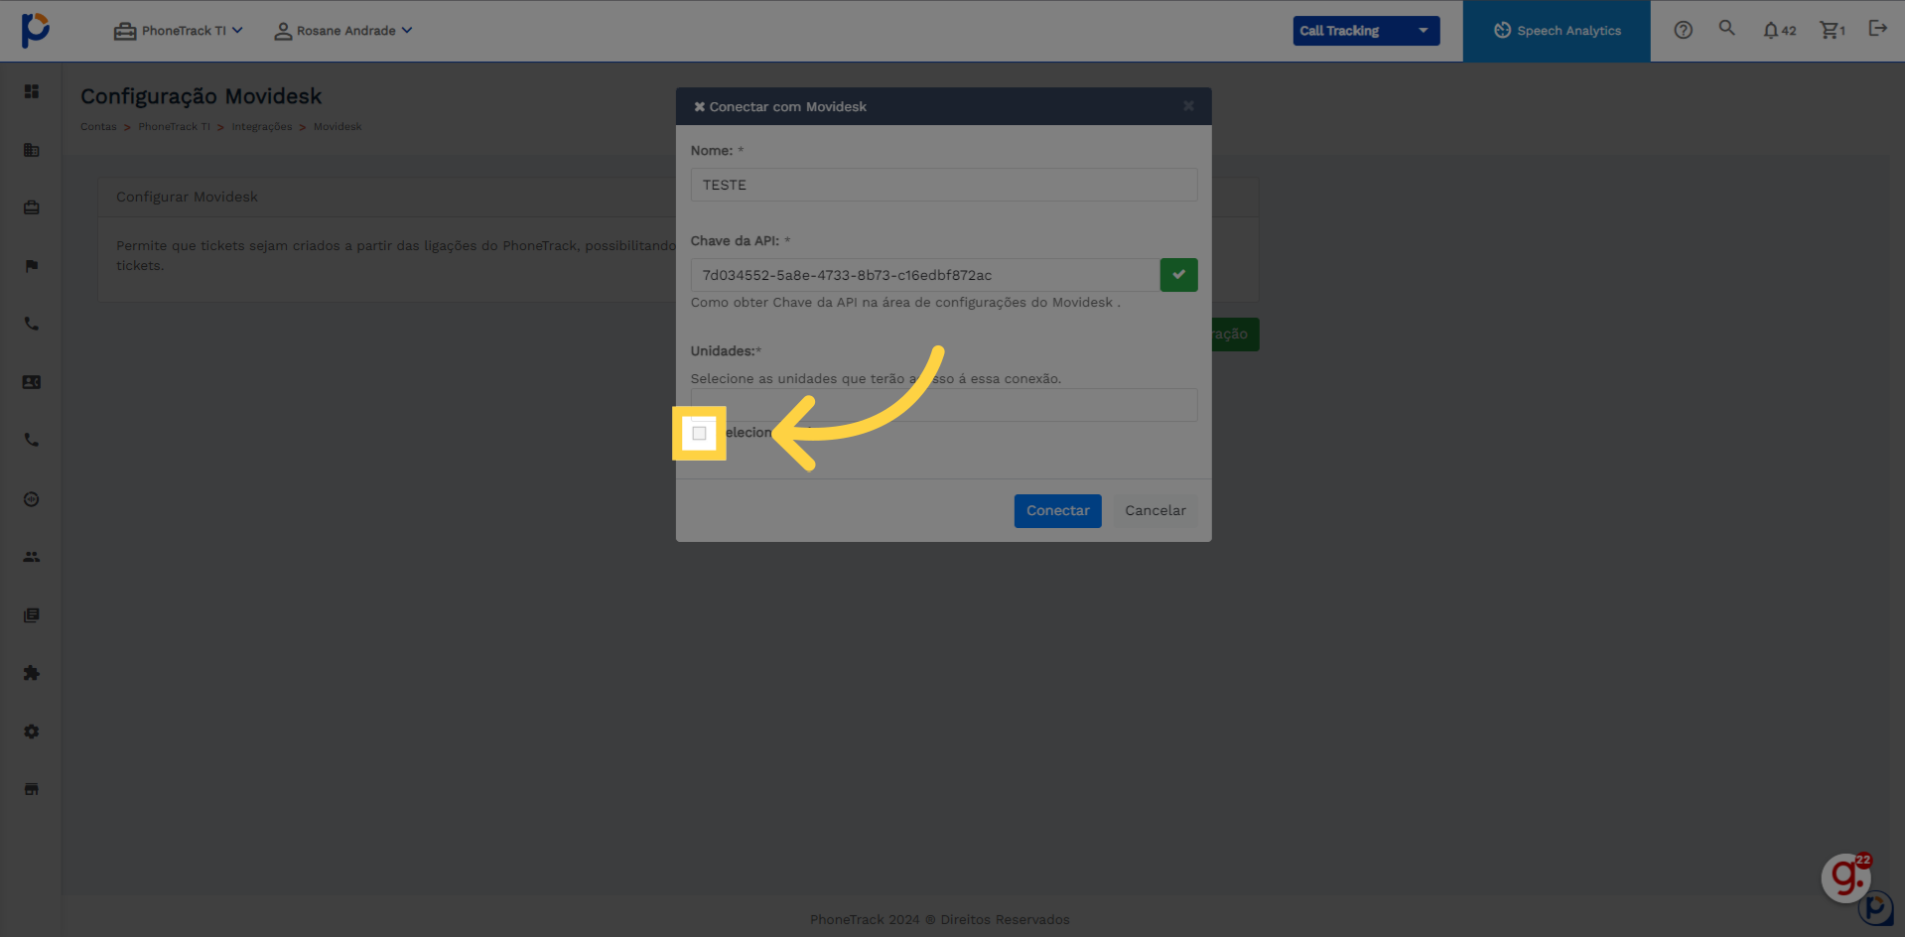Open the flag sidebar icon

[32, 266]
